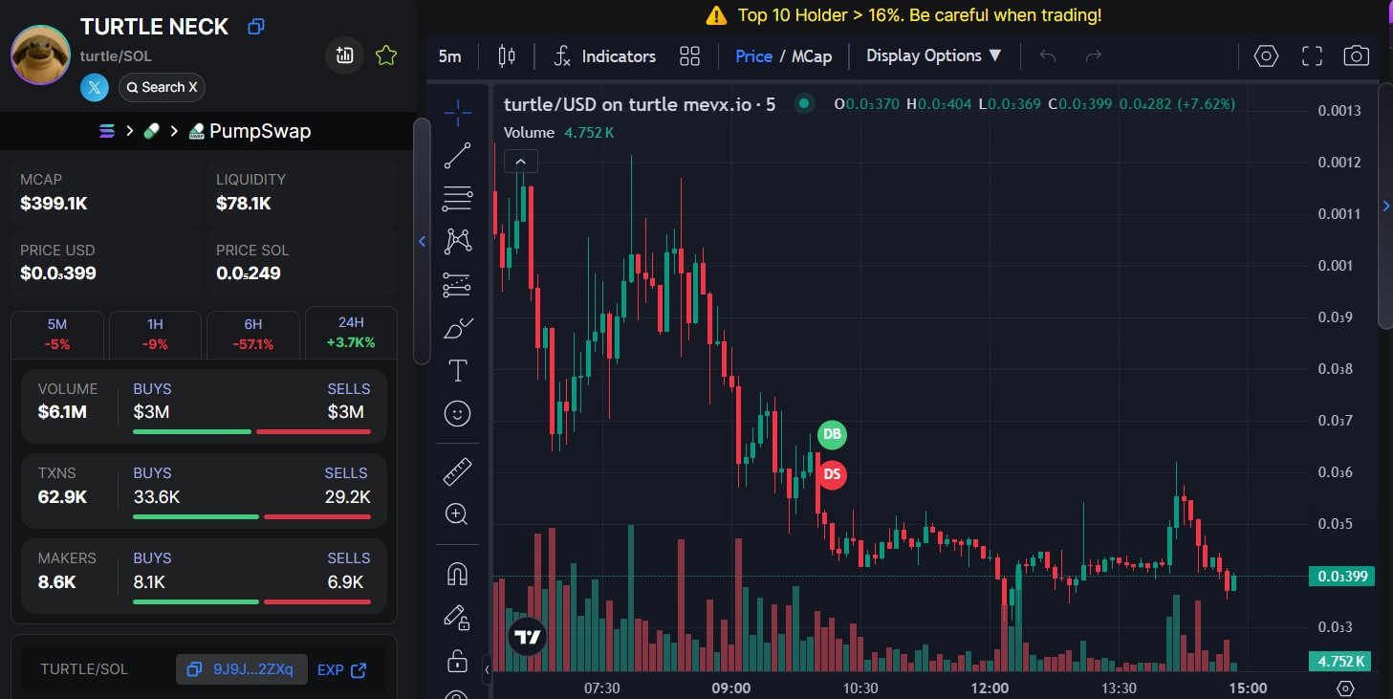This screenshot has width=1393, height=699.
Task: Toggle magnet mode on drawing toolbar
Action: pyautogui.click(x=458, y=574)
